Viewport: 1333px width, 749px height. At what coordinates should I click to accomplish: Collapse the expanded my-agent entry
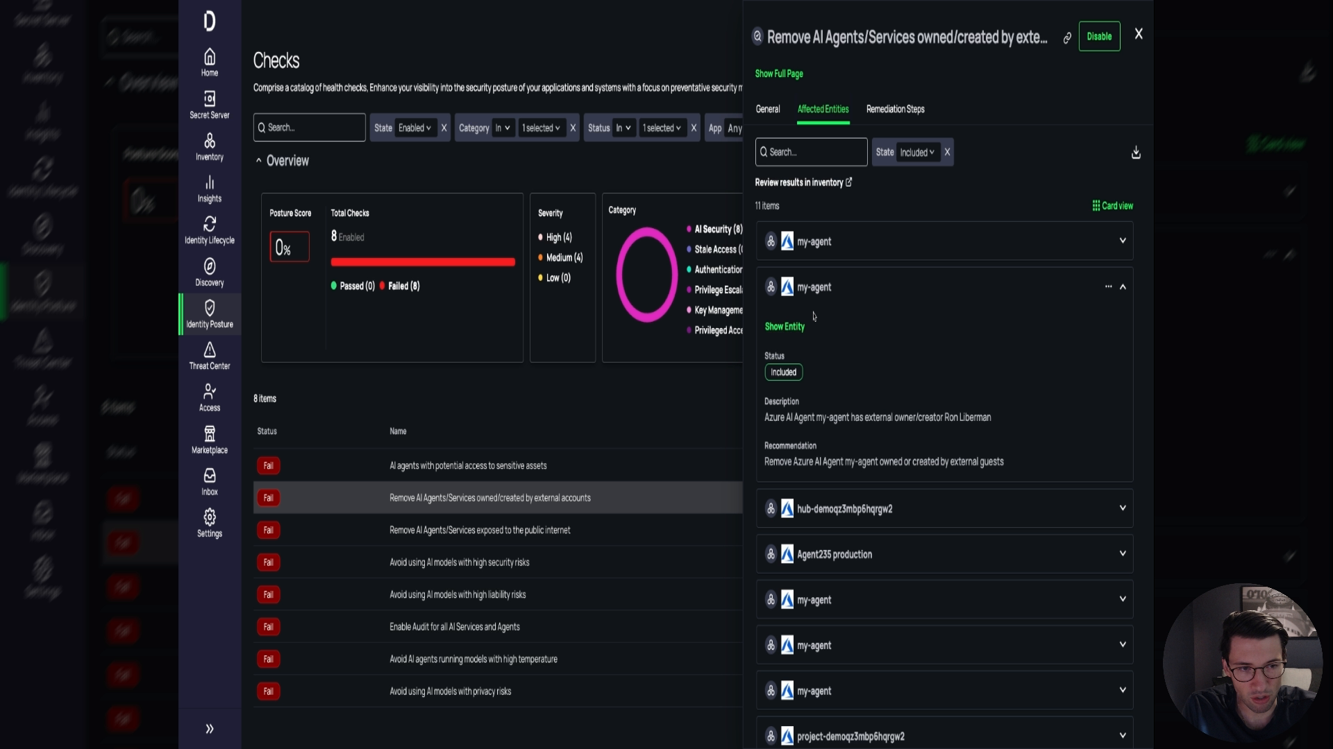[1123, 286]
